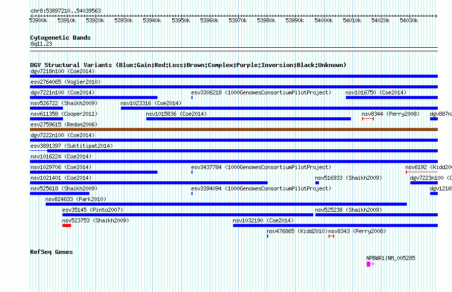Open nsv611358 (Cooper2011) variant label
The width and height of the screenshot is (452, 292).
64,114
